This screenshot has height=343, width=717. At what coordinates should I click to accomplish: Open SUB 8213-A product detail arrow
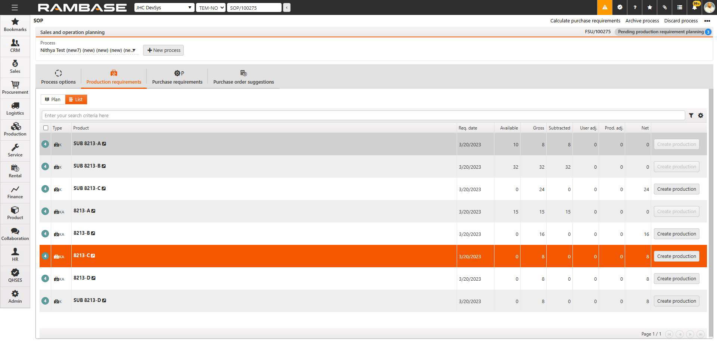click(104, 144)
